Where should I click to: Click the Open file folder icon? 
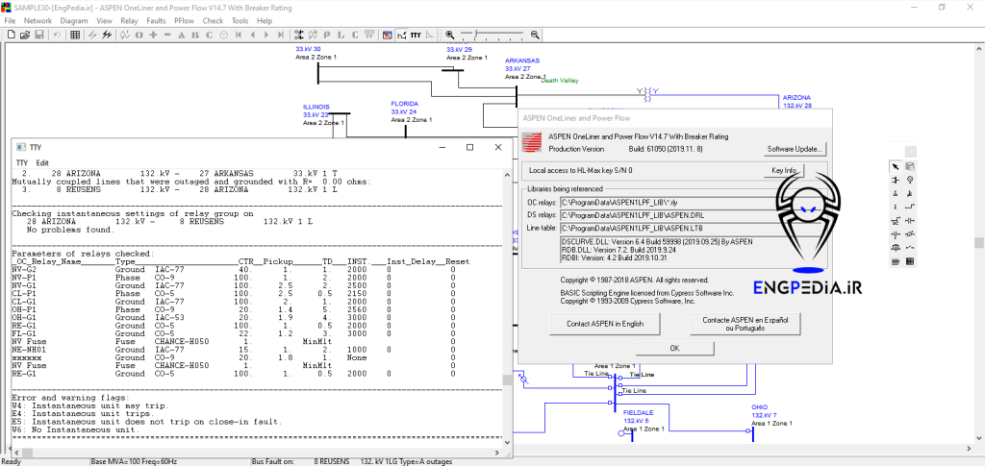click(27, 35)
